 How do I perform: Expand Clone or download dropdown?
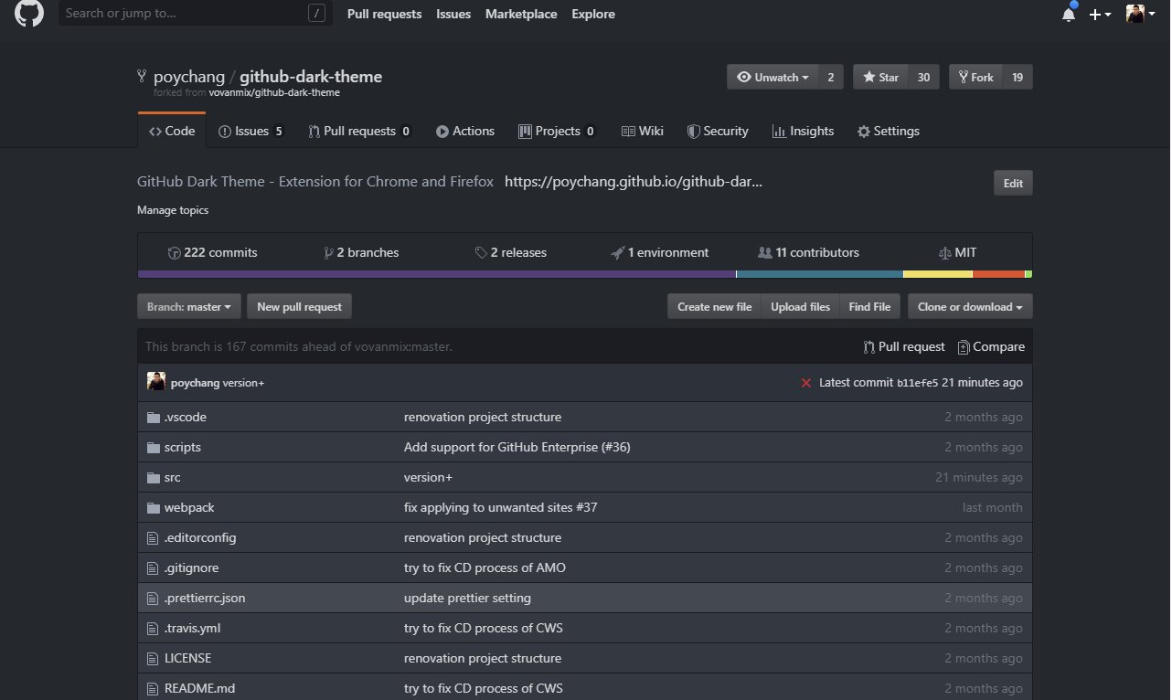click(x=970, y=306)
